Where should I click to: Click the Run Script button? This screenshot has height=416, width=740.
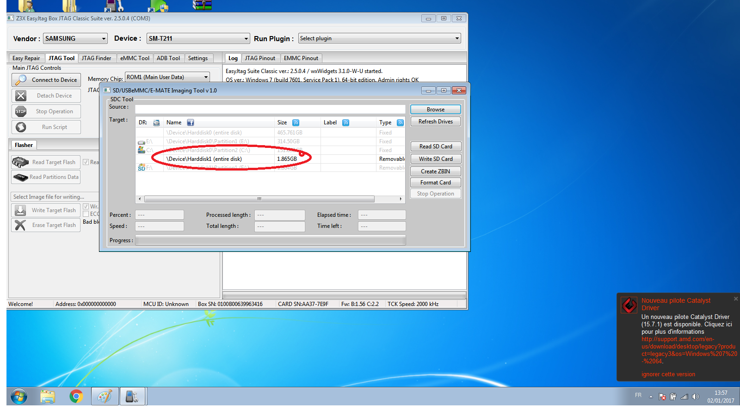click(x=46, y=127)
